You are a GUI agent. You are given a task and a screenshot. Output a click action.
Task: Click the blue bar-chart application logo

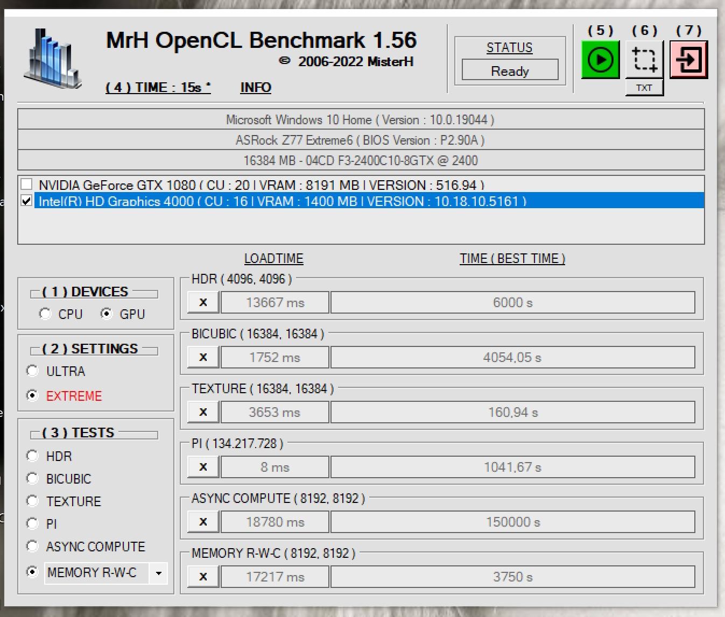point(52,59)
